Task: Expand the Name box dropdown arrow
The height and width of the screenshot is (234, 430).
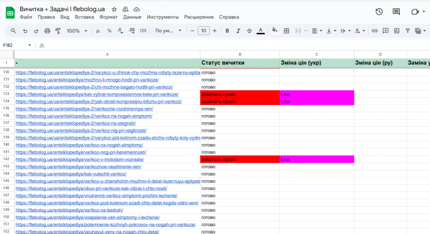Action: [x=30, y=45]
